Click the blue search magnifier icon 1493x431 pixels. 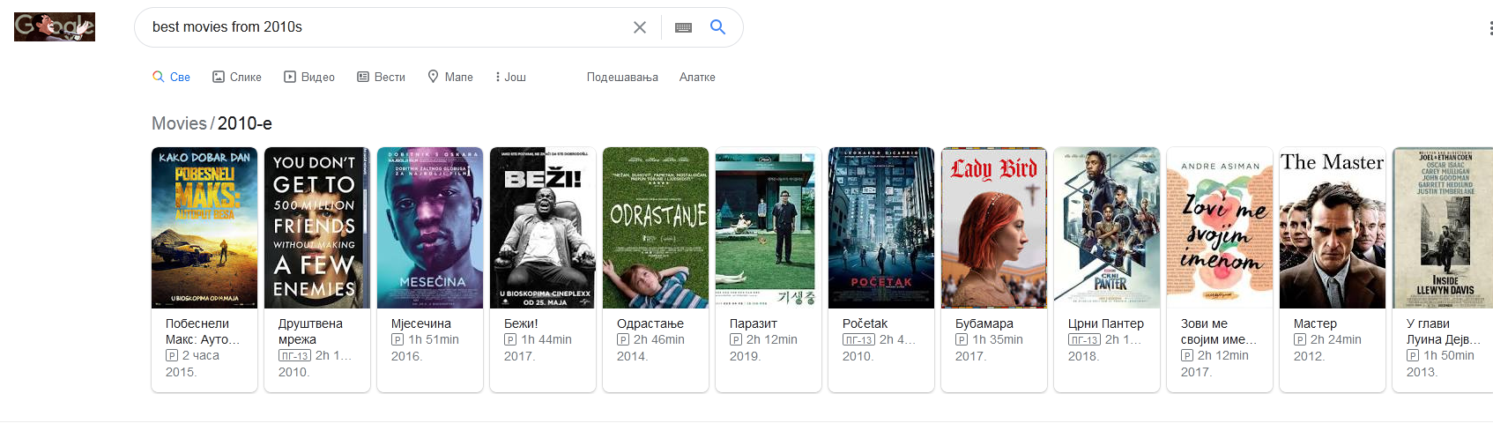point(718,27)
